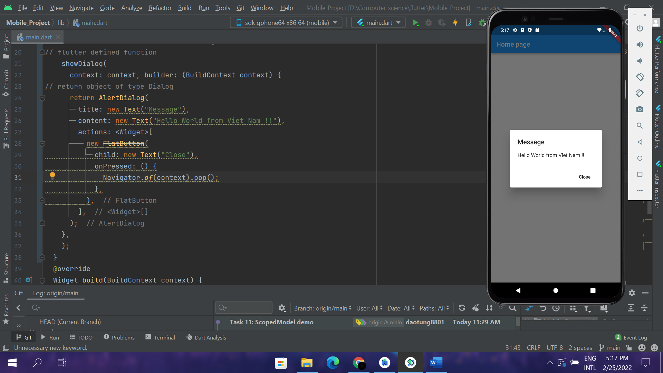Viewport: 663px width, 373px height.
Task: Open the Event Log
Action: coord(635,337)
